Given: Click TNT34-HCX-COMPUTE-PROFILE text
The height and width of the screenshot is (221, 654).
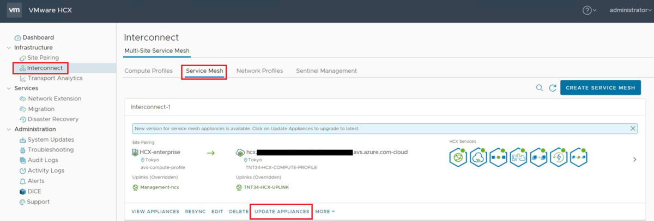Looking at the screenshot, I should 281,167.
